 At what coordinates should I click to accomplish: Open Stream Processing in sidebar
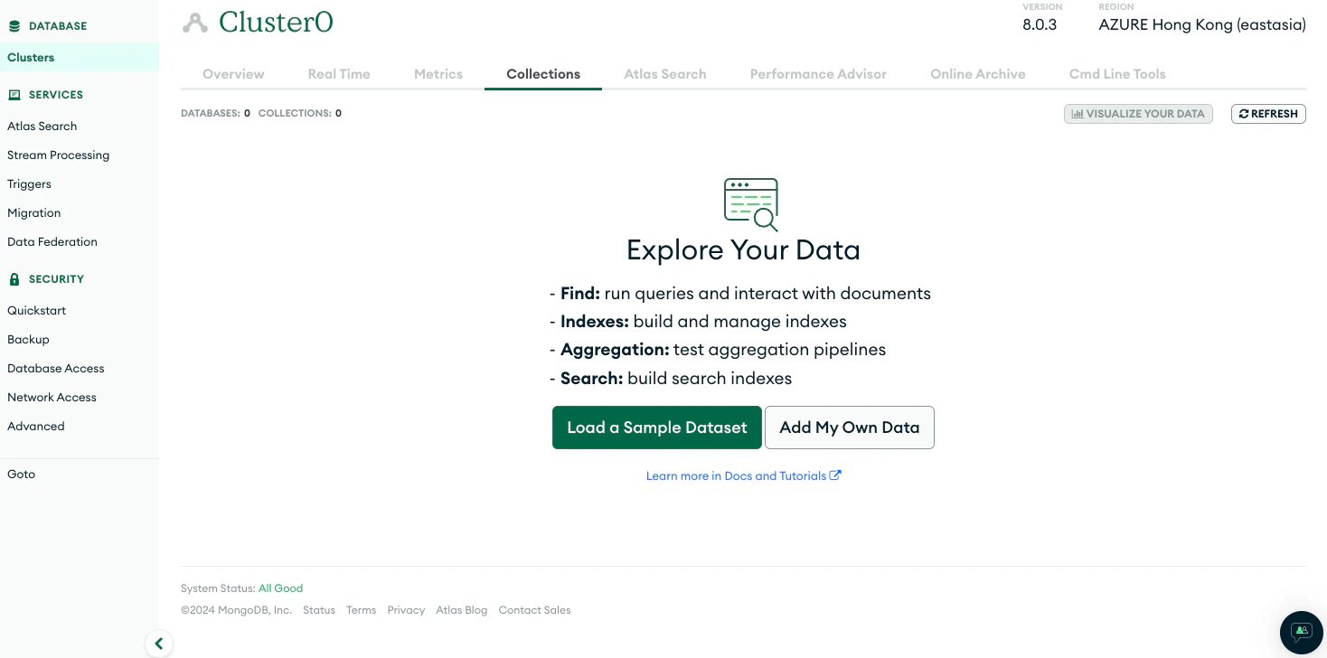[59, 155]
